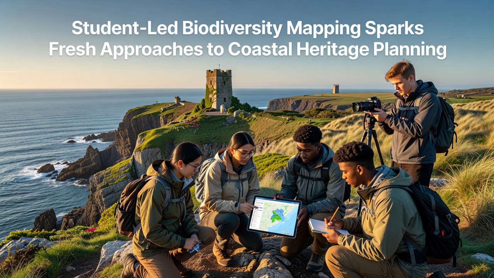Click the camera on the tripod
The image size is (494, 278).
pos(367,105)
